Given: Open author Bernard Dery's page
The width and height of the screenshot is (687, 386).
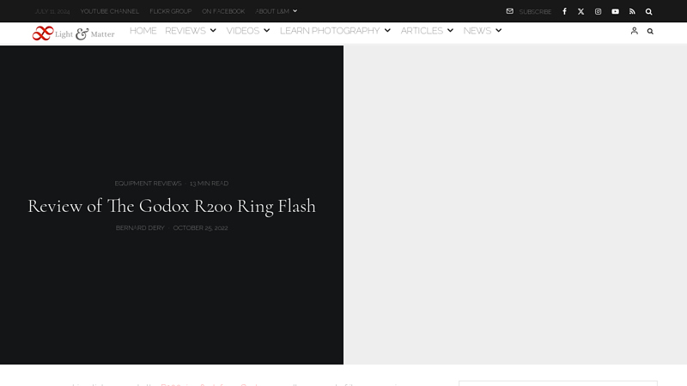Looking at the screenshot, I should coord(140,228).
